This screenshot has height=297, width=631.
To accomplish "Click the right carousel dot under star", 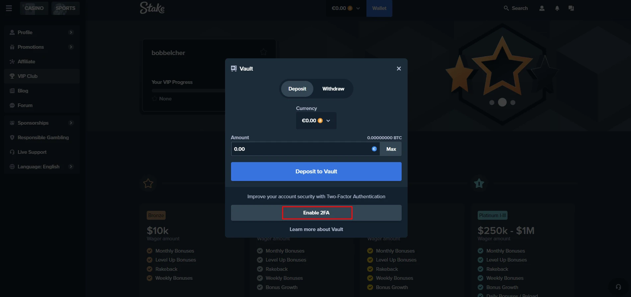I will tap(513, 102).
